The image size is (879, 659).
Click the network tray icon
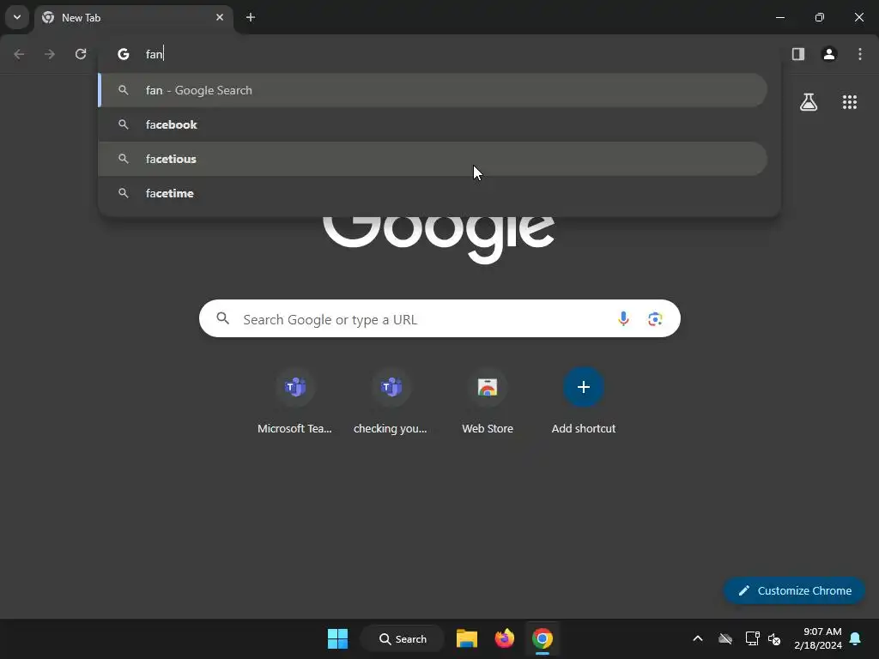(x=752, y=638)
